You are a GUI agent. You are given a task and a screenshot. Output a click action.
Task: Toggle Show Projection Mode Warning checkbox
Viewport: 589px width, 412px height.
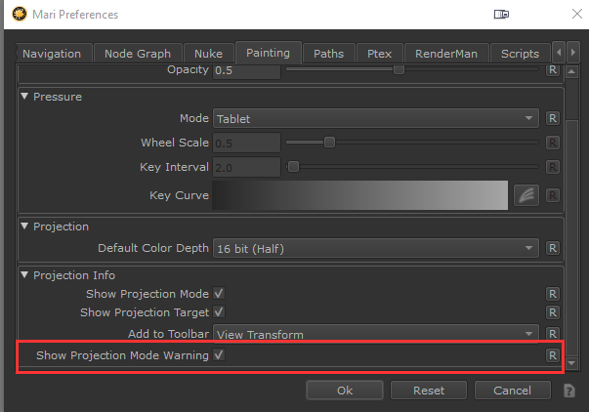pos(220,355)
